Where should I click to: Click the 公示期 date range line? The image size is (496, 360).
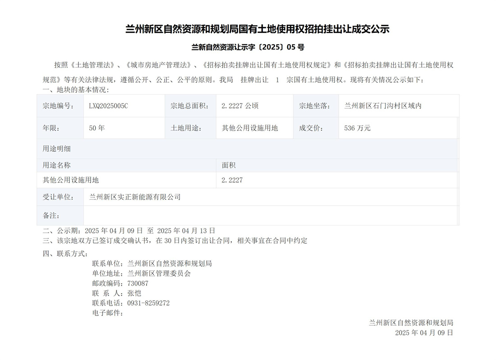pos(129,230)
